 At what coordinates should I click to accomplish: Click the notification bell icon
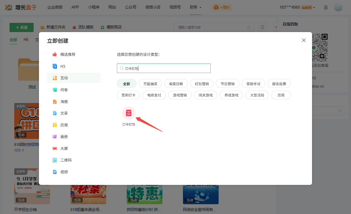coord(326,7)
